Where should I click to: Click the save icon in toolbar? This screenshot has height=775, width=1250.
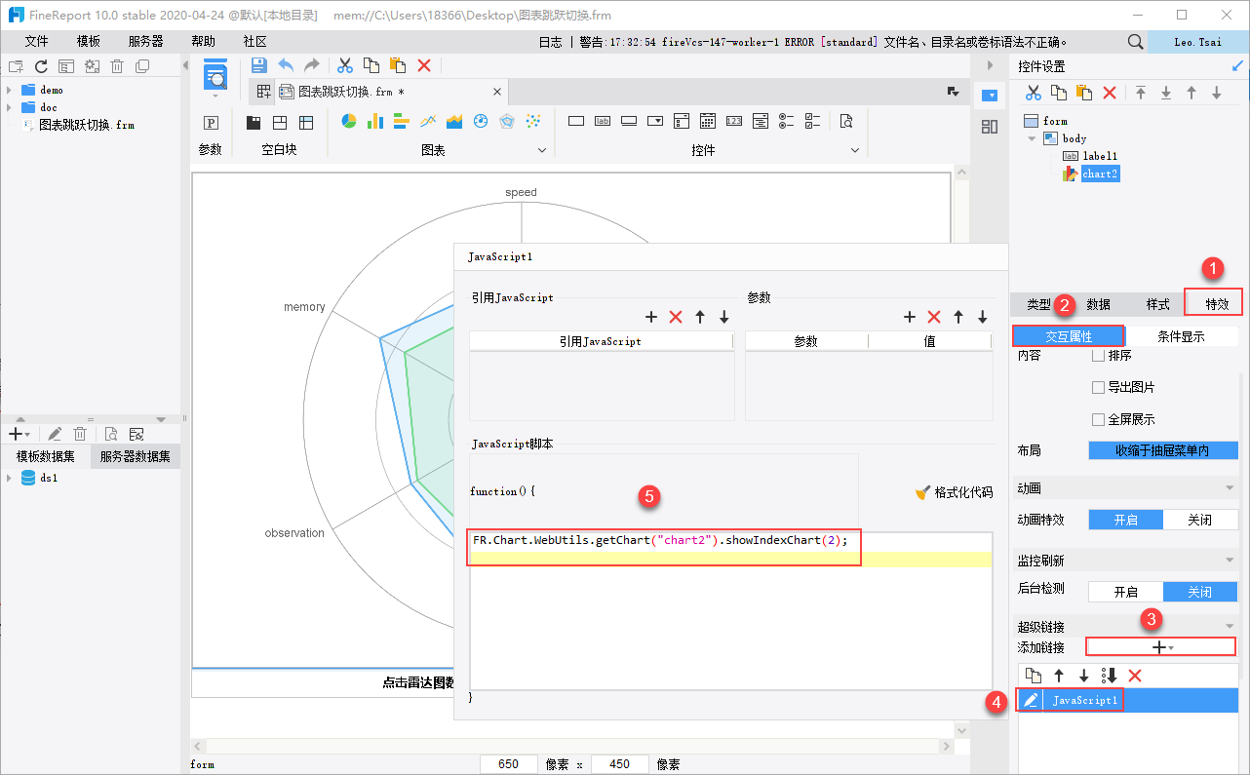tap(258, 65)
